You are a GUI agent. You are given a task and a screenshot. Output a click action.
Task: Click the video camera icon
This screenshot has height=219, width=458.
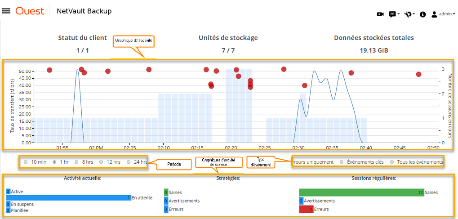380,14
